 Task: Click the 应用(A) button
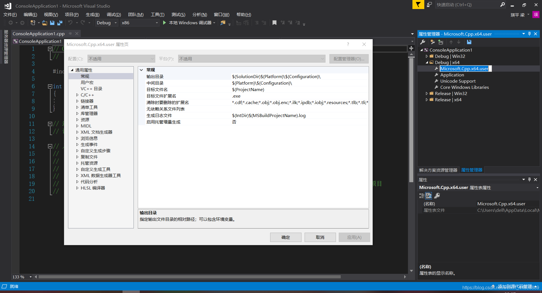point(354,237)
